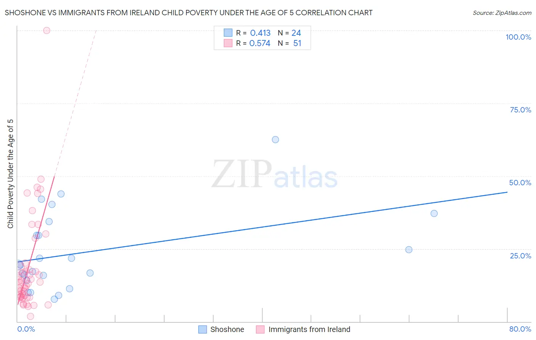Click the 50.0% y-axis label
Viewport: 536px width, 340px height.
point(520,183)
